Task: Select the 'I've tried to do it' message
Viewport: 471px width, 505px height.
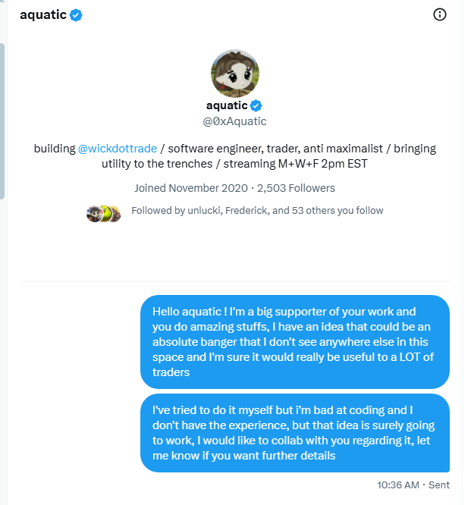Action: (x=295, y=433)
